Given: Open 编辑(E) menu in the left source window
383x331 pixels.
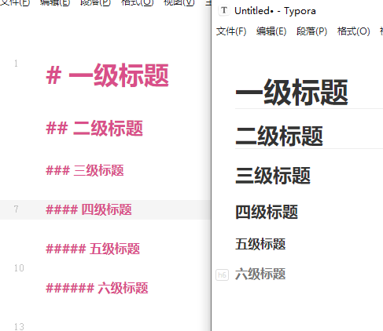Looking at the screenshot, I should [55, 2].
